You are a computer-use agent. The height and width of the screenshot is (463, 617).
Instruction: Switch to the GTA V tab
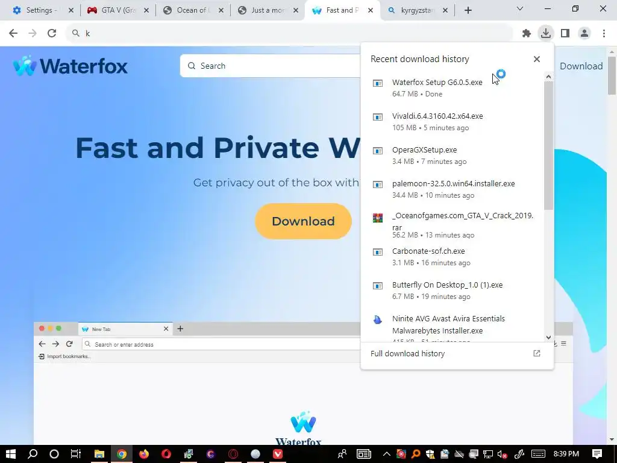(117, 10)
